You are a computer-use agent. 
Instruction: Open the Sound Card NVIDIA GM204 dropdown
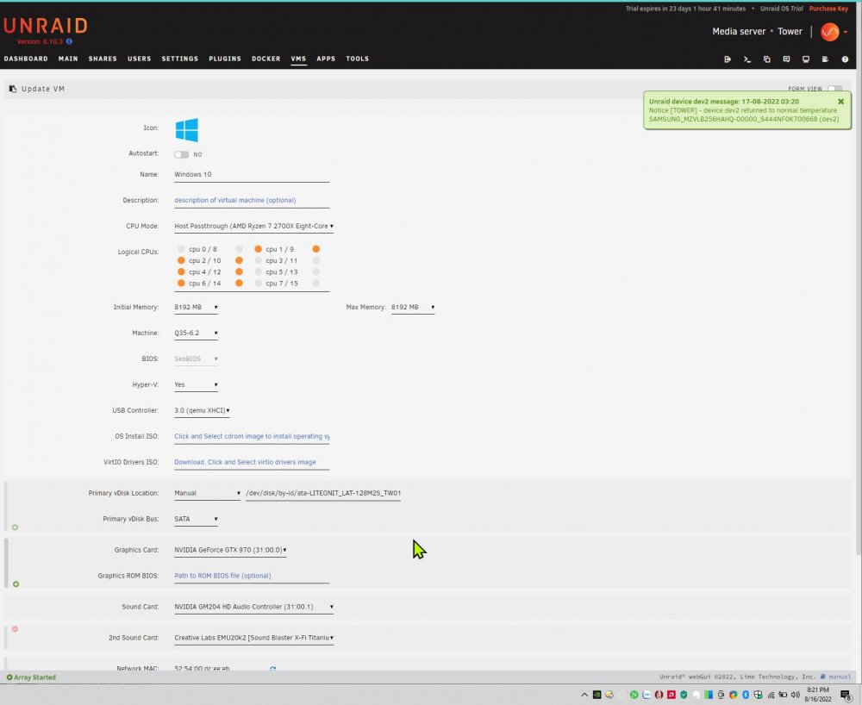pyautogui.click(x=253, y=607)
